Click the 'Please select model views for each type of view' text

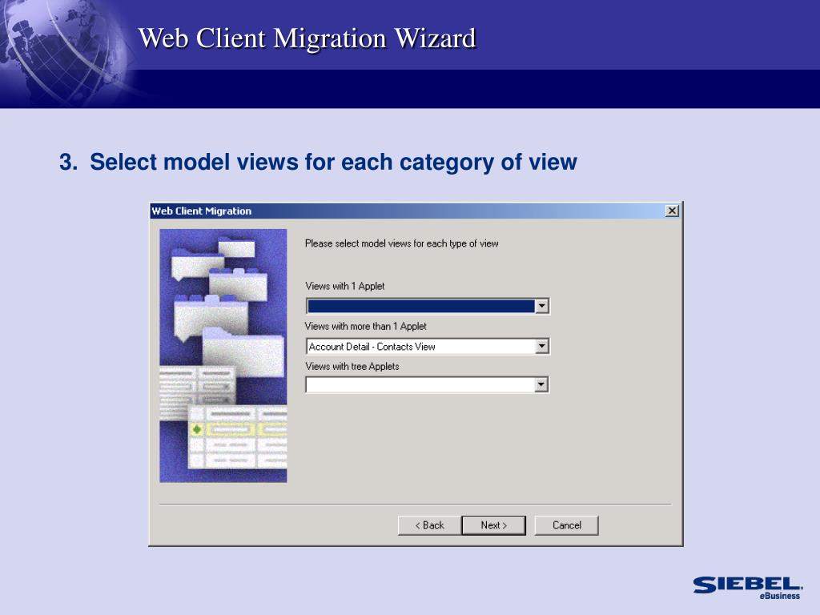click(x=402, y=243)
